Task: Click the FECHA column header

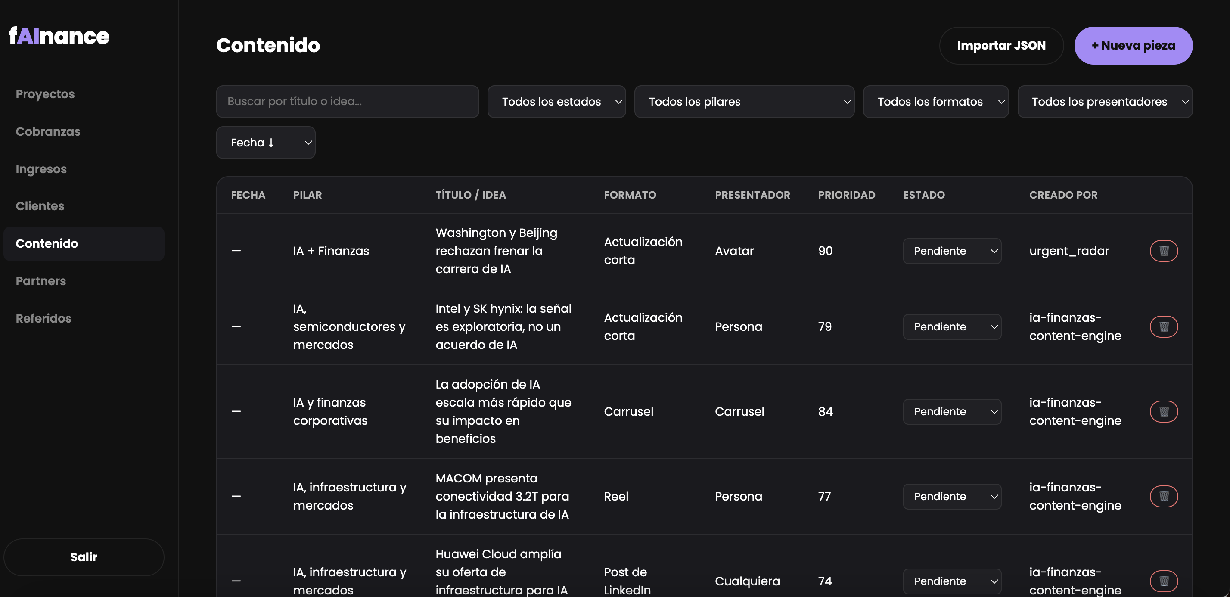Action: (248, 195)
